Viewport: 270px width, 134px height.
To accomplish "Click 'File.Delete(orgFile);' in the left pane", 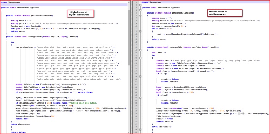I will (x=28, y=114).
